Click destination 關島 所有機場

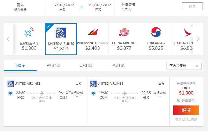20,7
